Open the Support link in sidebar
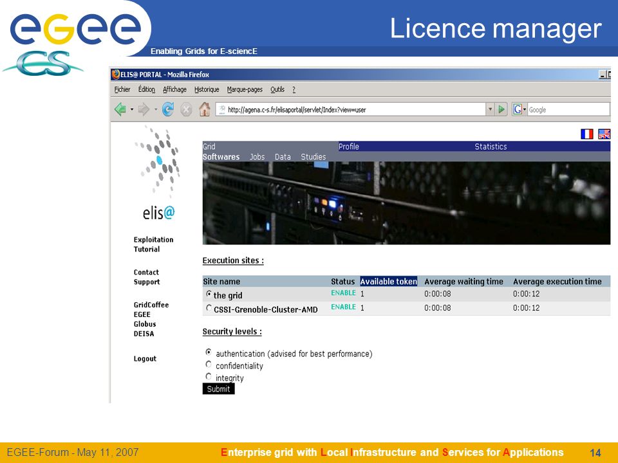The image size is (618, 463). pos(147,282)
